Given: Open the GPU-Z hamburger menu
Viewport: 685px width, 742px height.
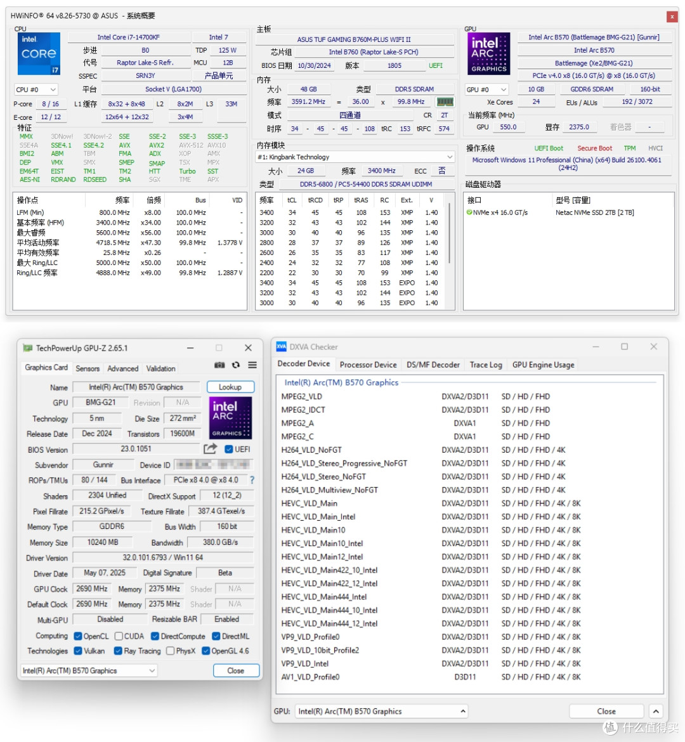Looking at the screenshot, I should 252,365.
